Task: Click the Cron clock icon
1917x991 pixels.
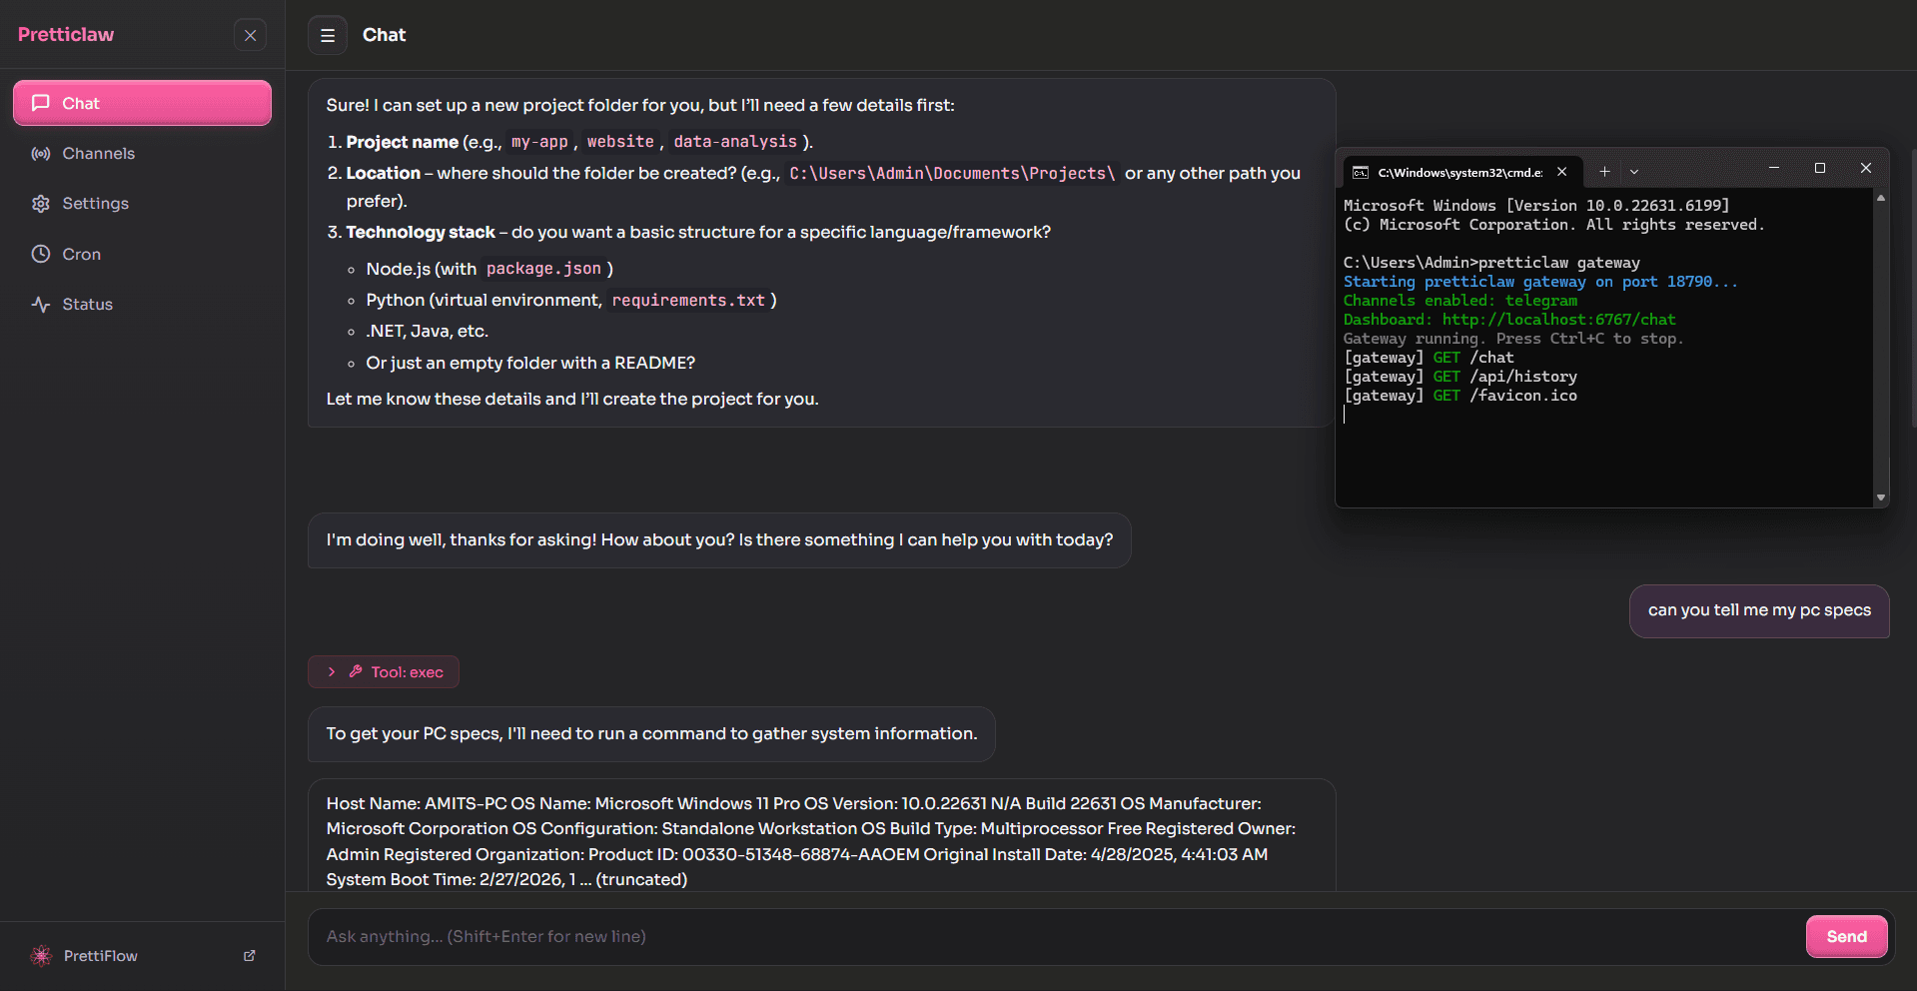Action: (41, 254)
